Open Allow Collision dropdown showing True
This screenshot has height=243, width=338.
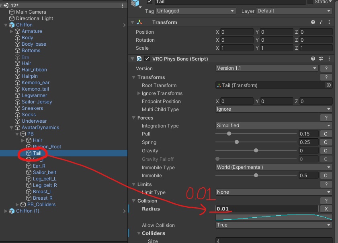274,225
